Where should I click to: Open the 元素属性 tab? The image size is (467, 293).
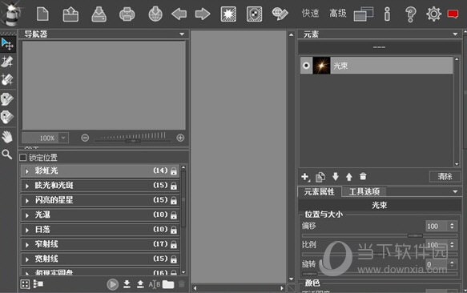pos(320,192)
